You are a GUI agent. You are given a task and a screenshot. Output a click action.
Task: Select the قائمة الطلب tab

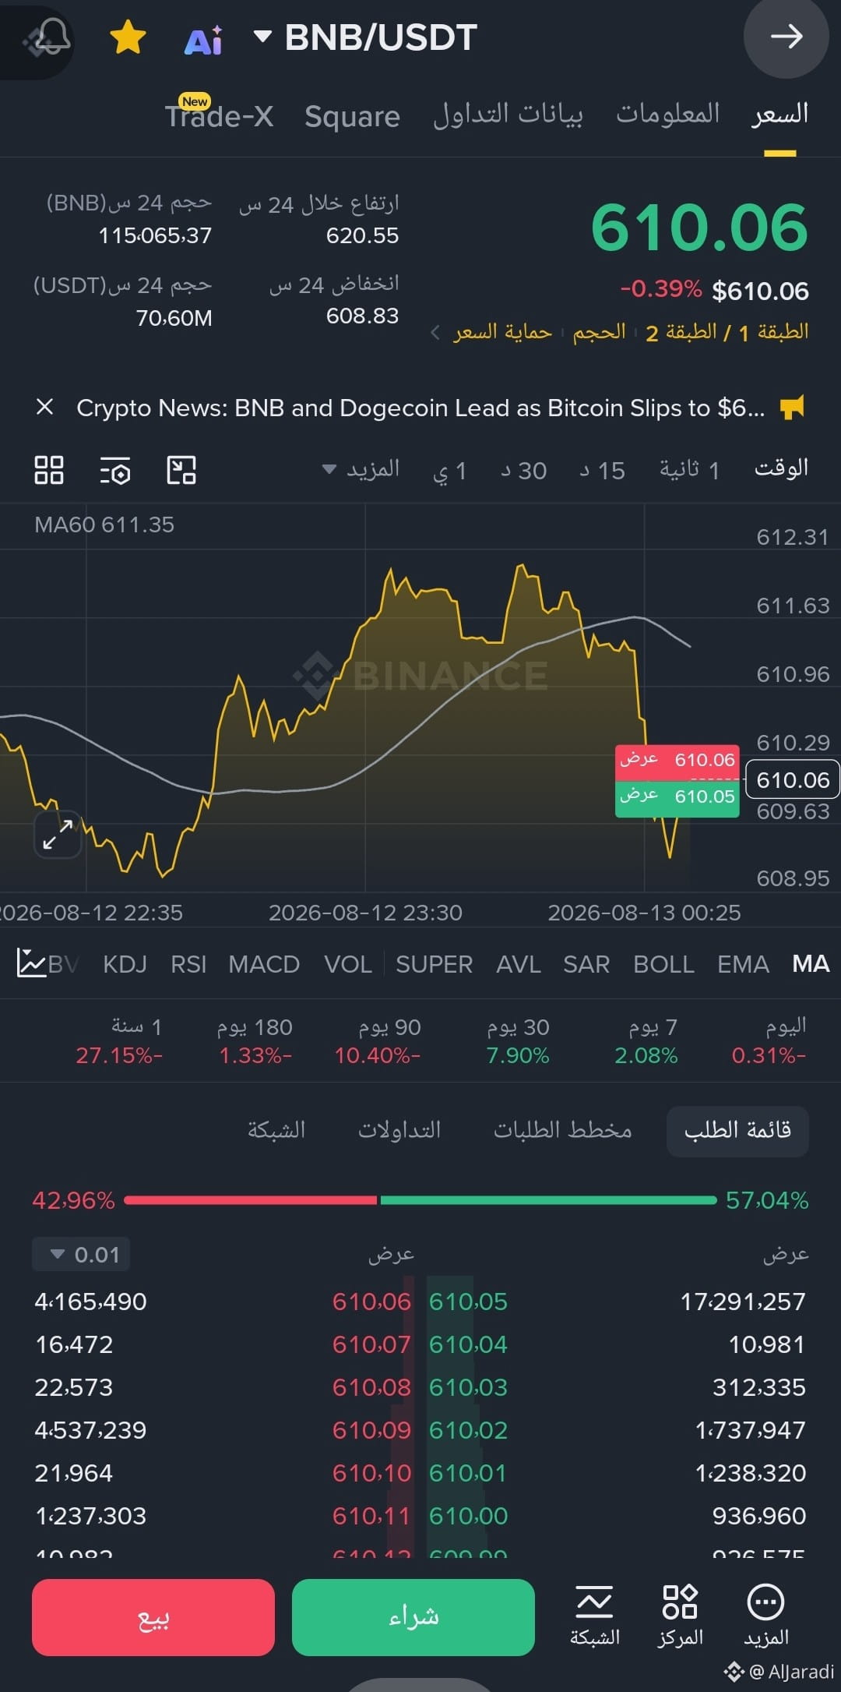click(x=737, y=1130)
